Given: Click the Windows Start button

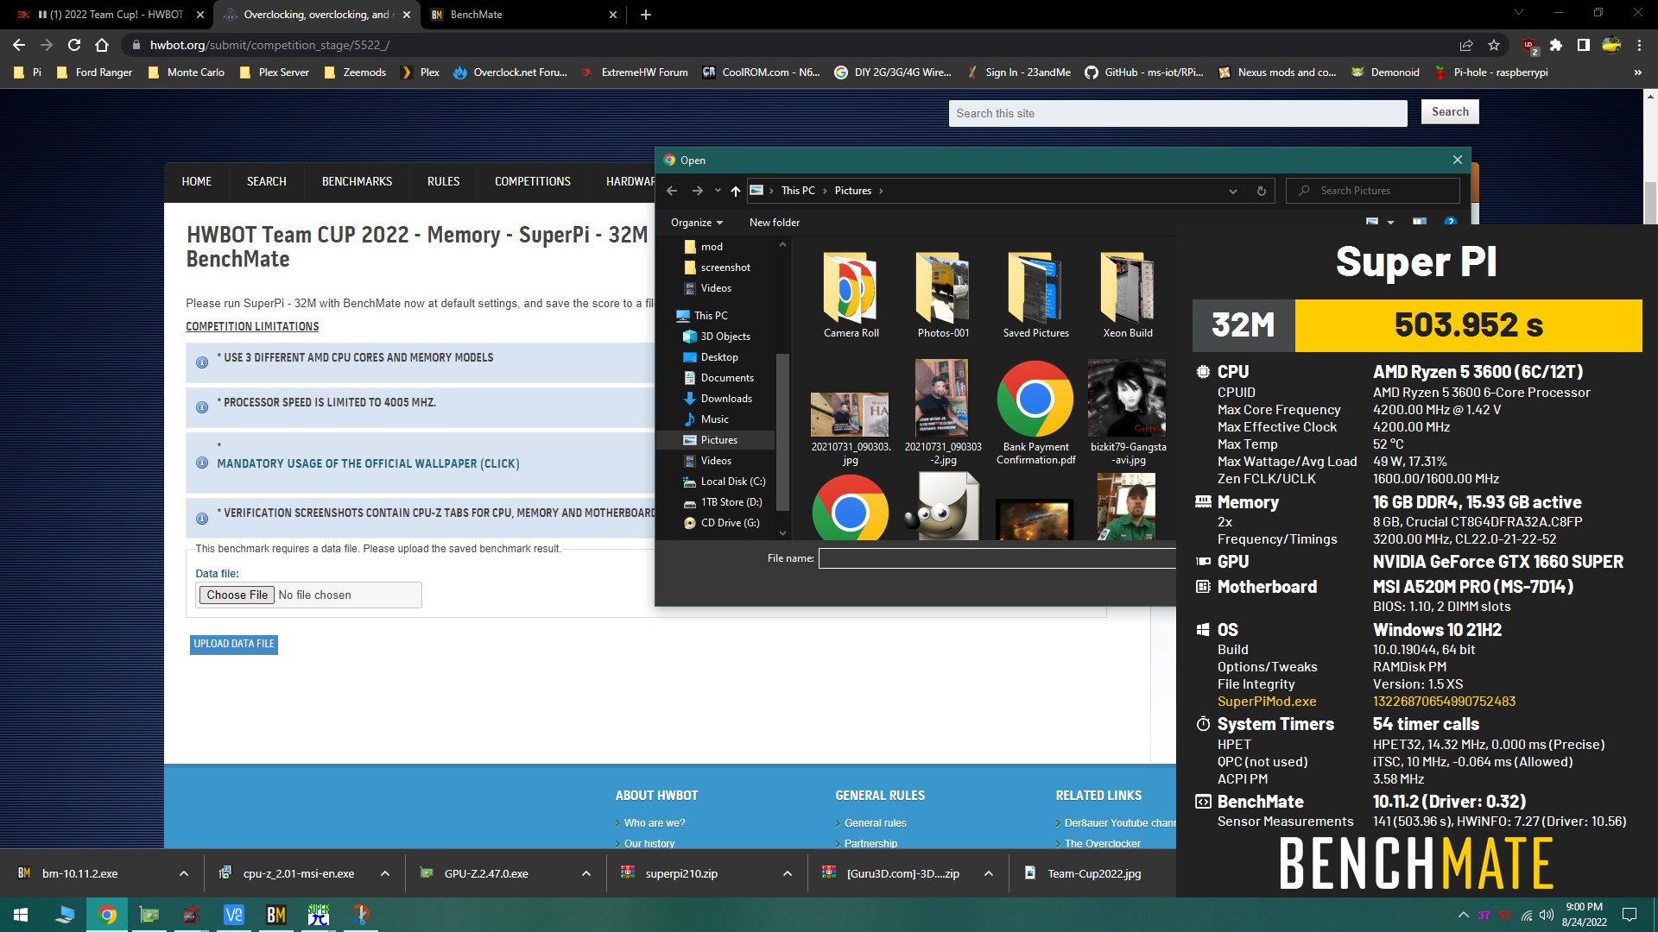Looking at the screenshot, I should (21, 915).
